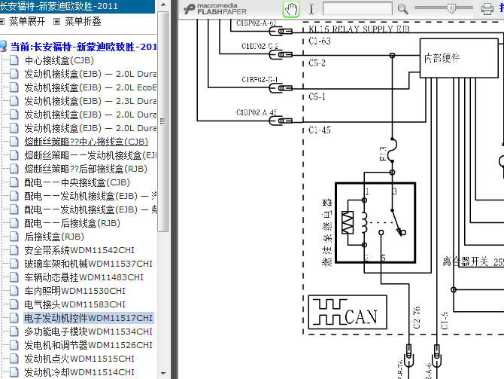
Task: Open 熔断丝策略——发动机接线盒 item
Action: (90, 155)
